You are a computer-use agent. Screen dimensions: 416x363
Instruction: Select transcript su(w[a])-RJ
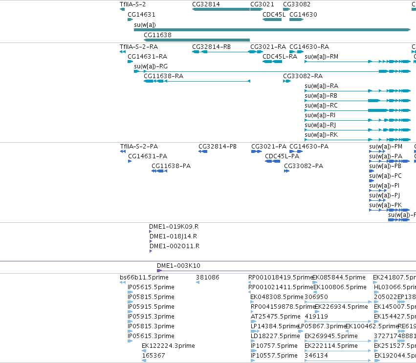click(x=320, y=125)
